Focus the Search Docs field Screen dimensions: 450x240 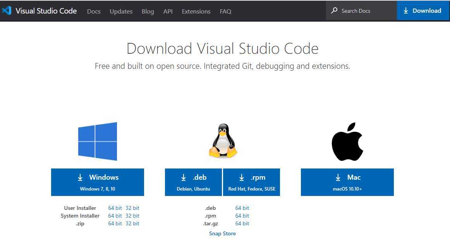coord(361,10)
